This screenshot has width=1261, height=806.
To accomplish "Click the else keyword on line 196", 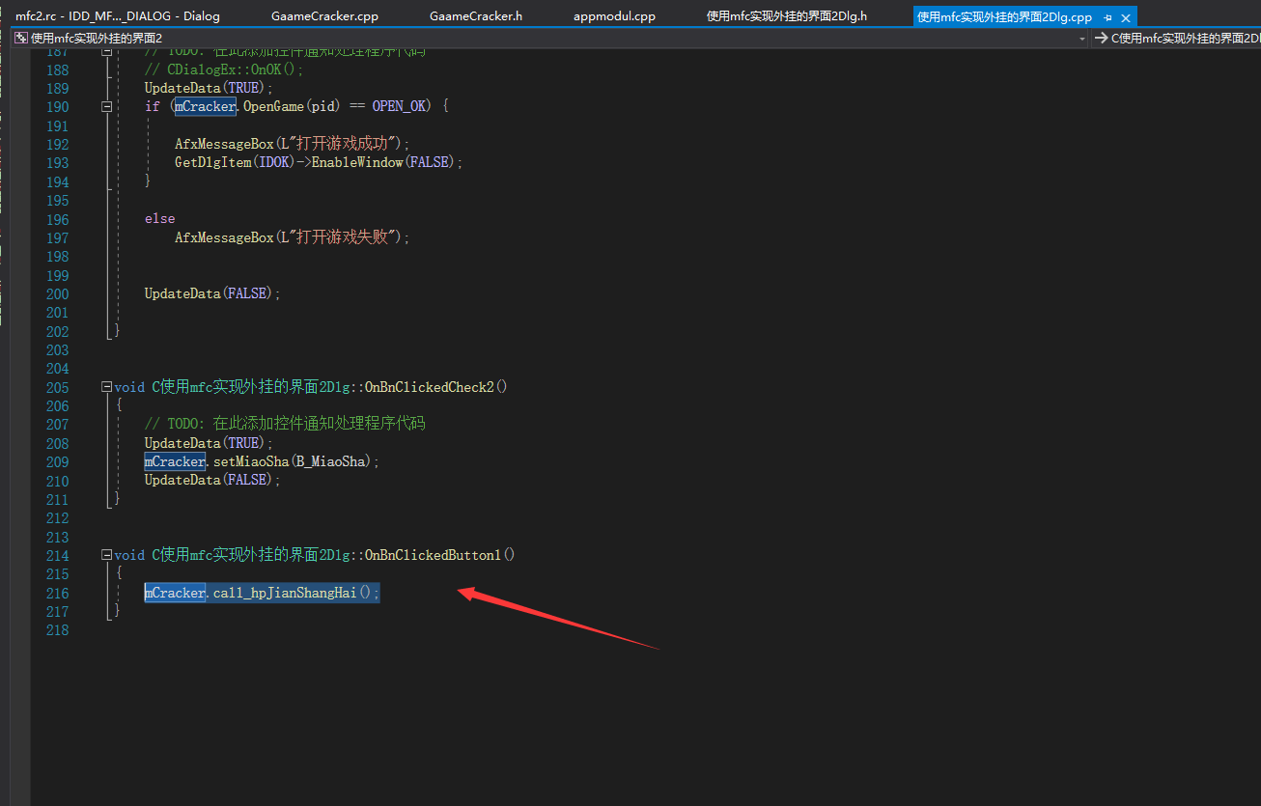I will [160, 219].
